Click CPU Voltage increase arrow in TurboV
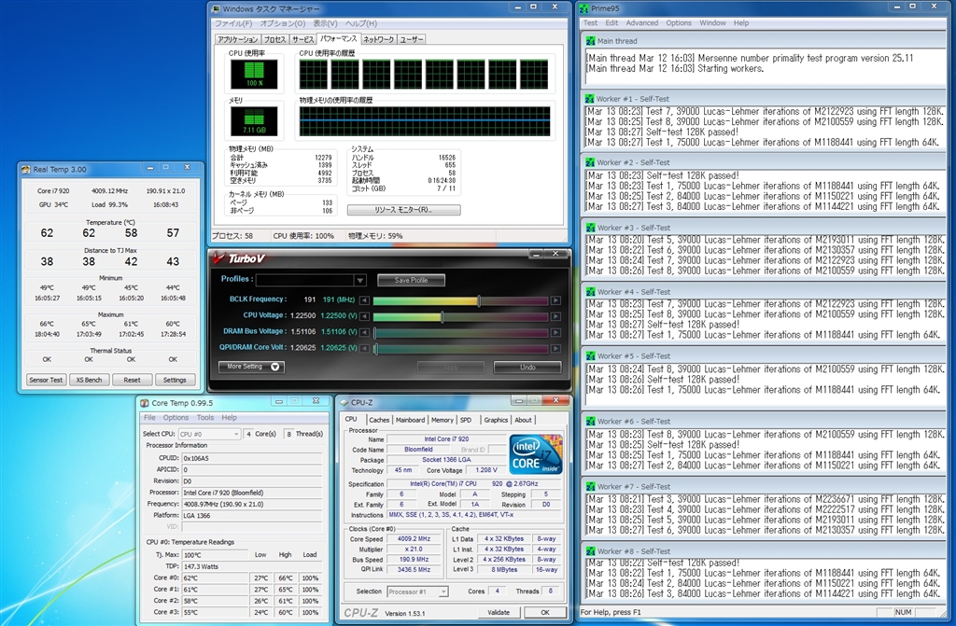 coord(556,316)
